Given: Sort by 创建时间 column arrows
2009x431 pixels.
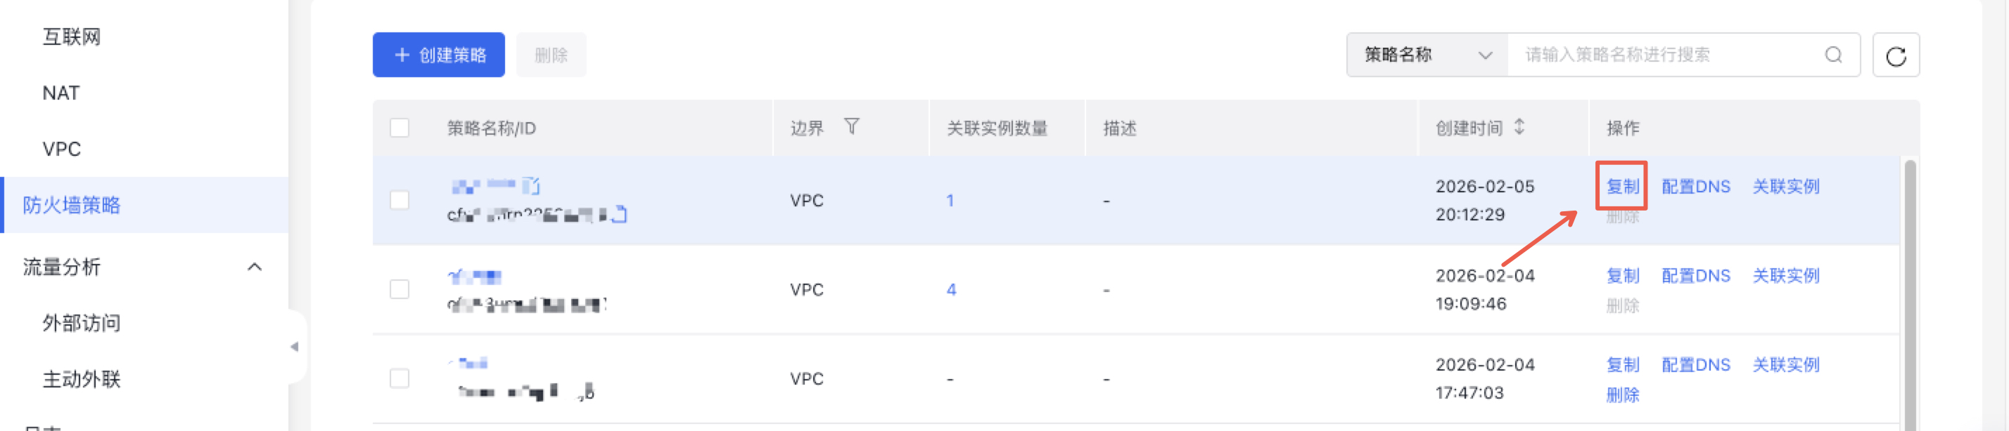Looking at the screenshot, I should [1519, 127].
